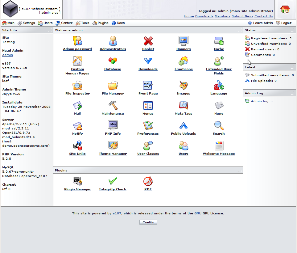Open the Admin password icon
This screenshot has height=253, width=297.
[77, 41]
